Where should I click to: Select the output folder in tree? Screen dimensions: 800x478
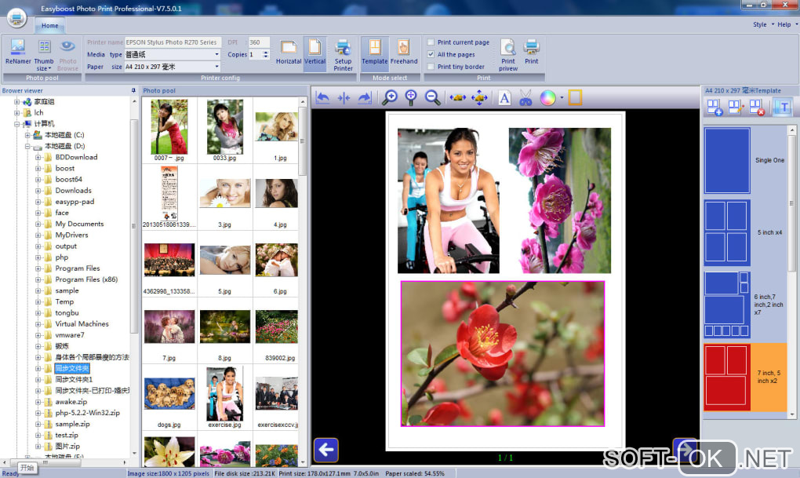(x=66, y=246)
